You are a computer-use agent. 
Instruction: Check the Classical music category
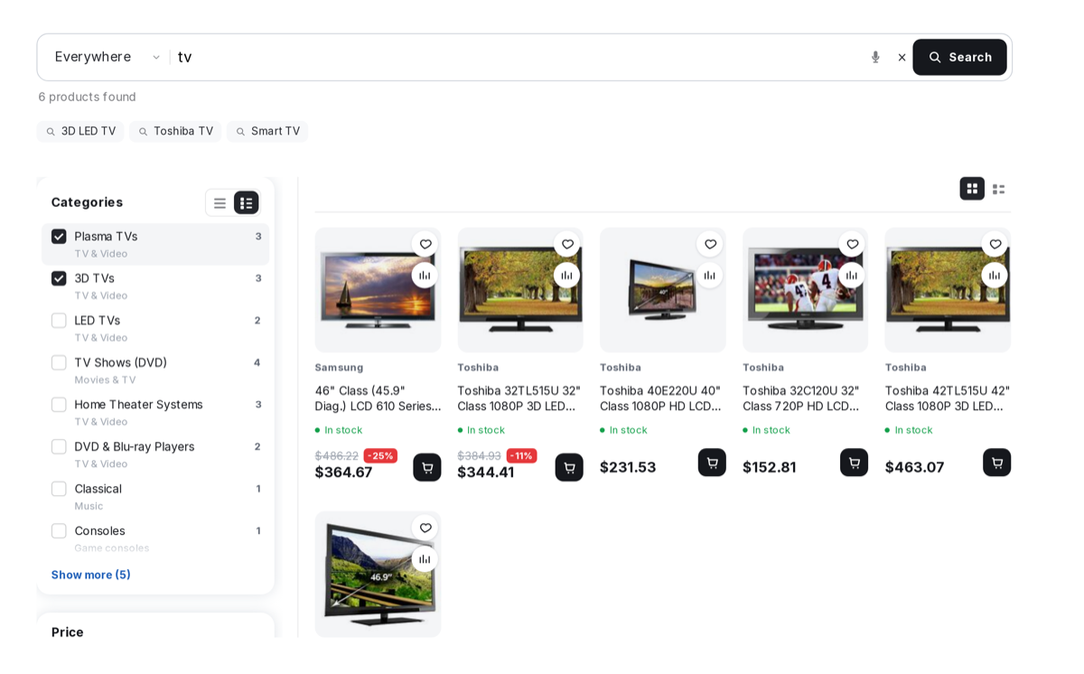pyautogui.click(x=59, y=489)
